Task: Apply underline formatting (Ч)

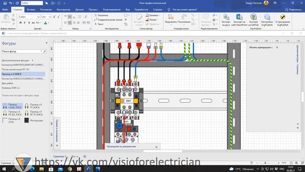Action: click(29, 23)
